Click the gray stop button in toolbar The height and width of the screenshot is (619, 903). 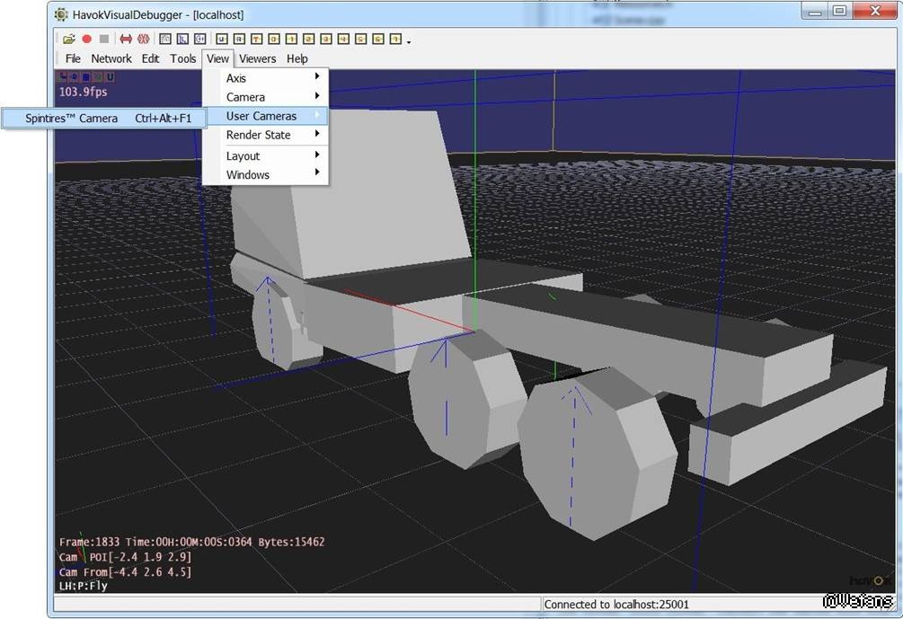tap(104, 39)
